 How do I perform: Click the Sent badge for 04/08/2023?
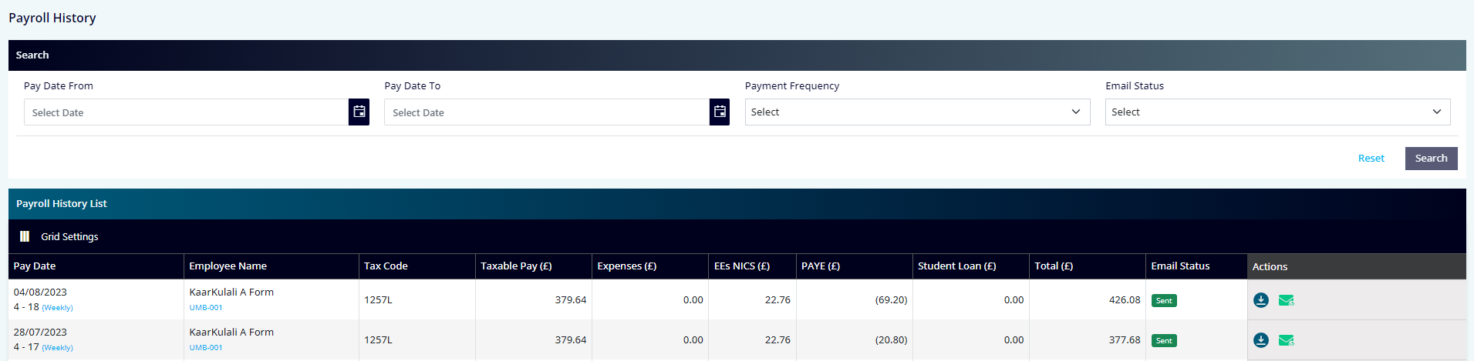tap(1164, 300)
